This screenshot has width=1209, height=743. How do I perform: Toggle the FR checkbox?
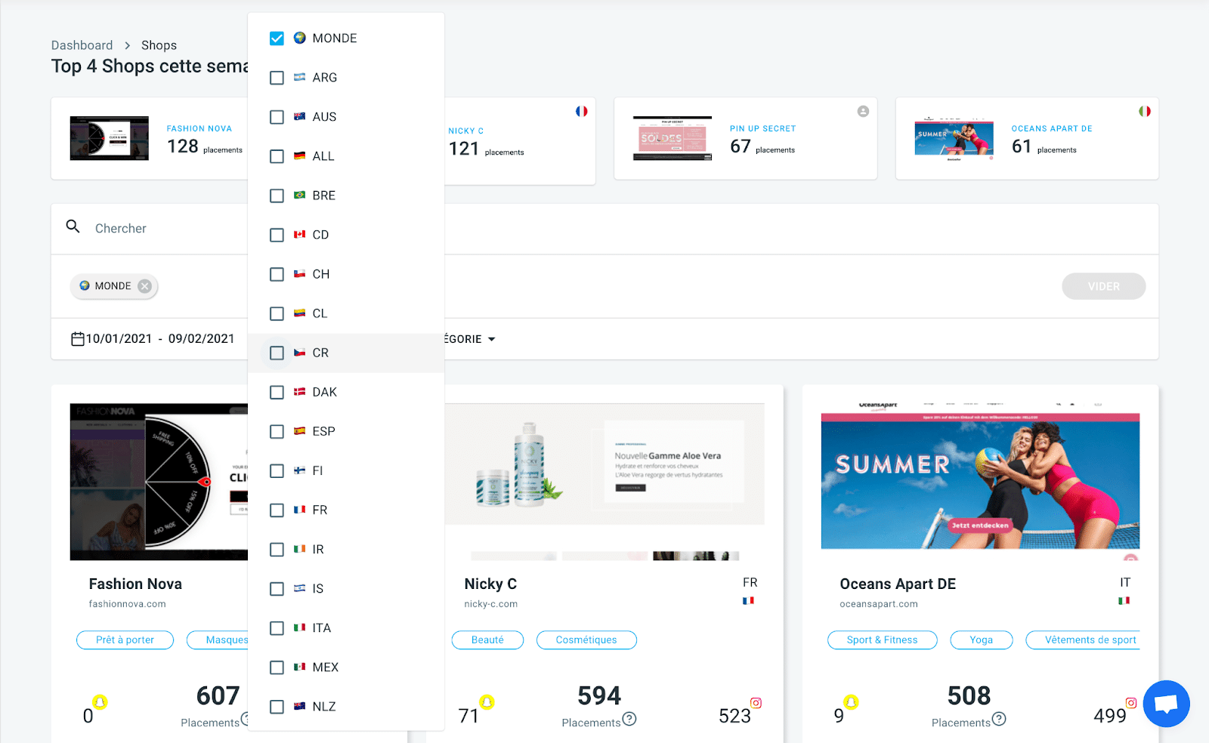tap(277, 510)
